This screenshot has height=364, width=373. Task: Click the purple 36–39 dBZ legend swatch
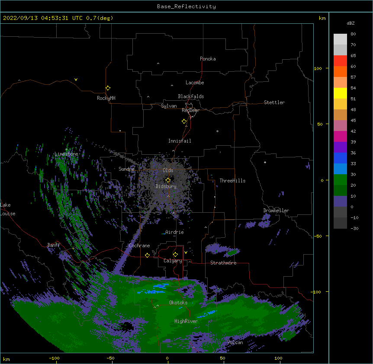coord(340,147)
